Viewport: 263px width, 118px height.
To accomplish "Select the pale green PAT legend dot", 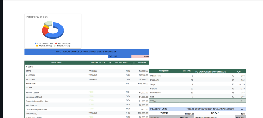I will coord(55,46).
